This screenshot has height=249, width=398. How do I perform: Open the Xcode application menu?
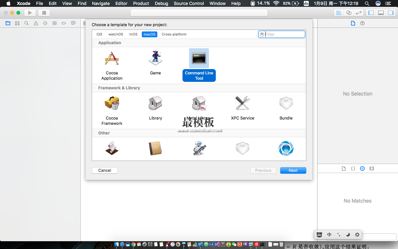click(x=24, y=3)
